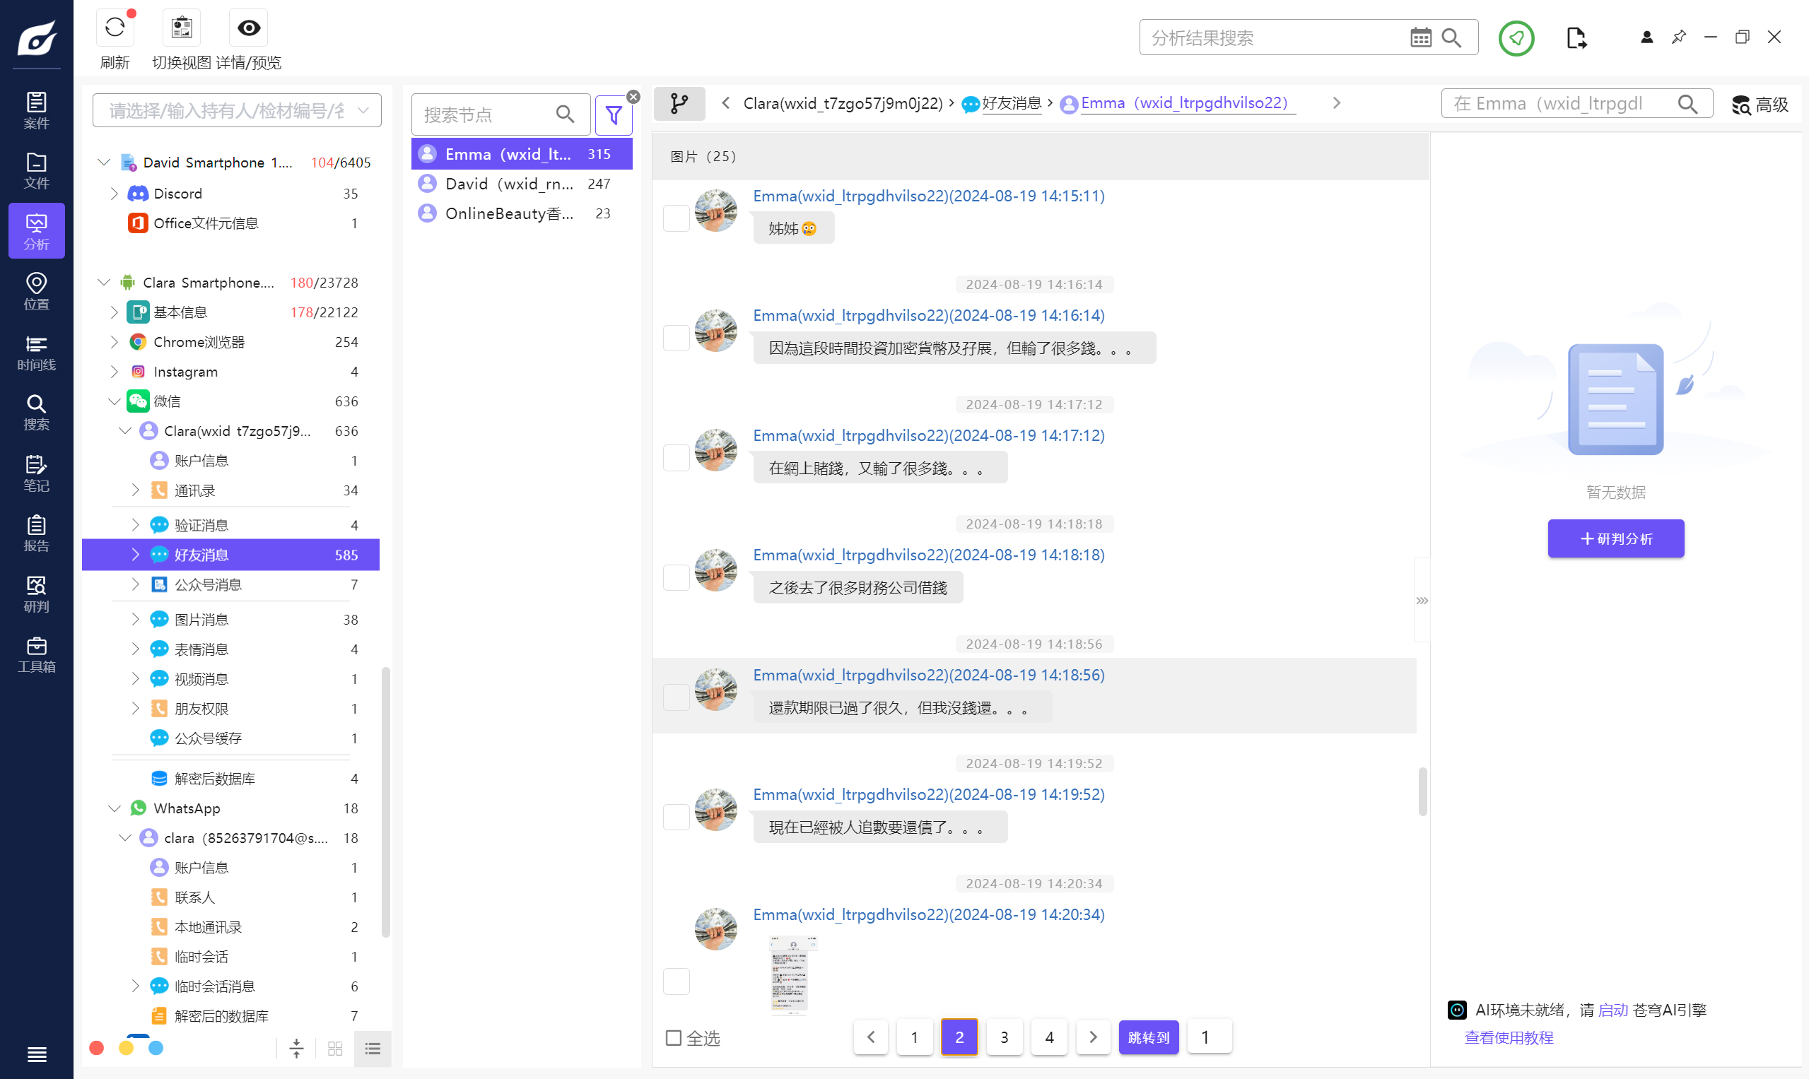Collapse the WhatsApp tree node

(115, 808)
